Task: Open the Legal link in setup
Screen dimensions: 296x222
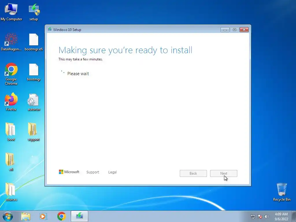Action: pos(112,172)
